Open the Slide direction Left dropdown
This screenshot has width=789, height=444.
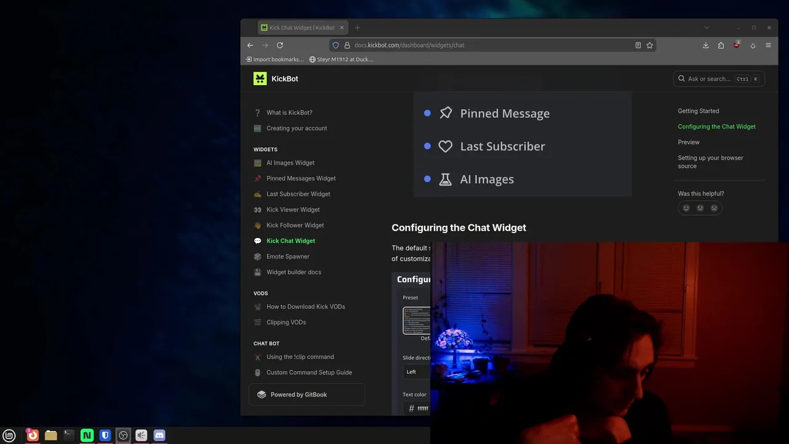coord(417,372)
